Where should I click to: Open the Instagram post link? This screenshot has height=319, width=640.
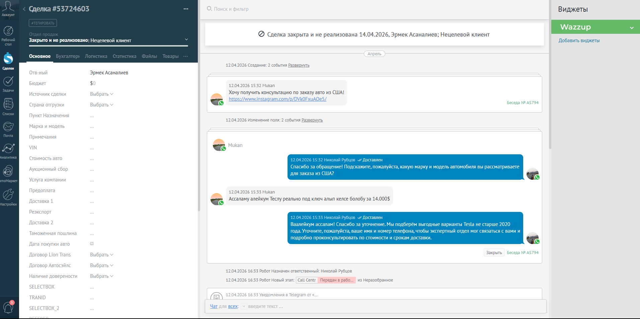[277, 99]
